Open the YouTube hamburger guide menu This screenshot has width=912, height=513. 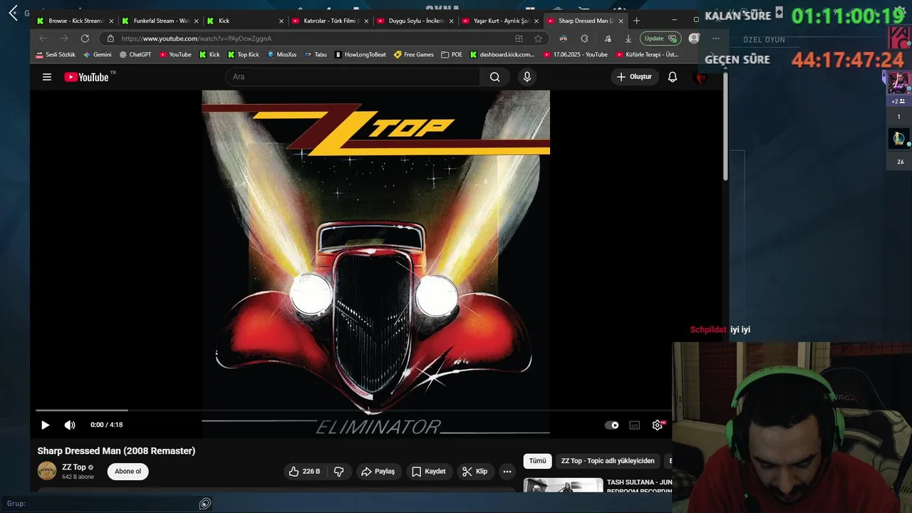[47, 77]
